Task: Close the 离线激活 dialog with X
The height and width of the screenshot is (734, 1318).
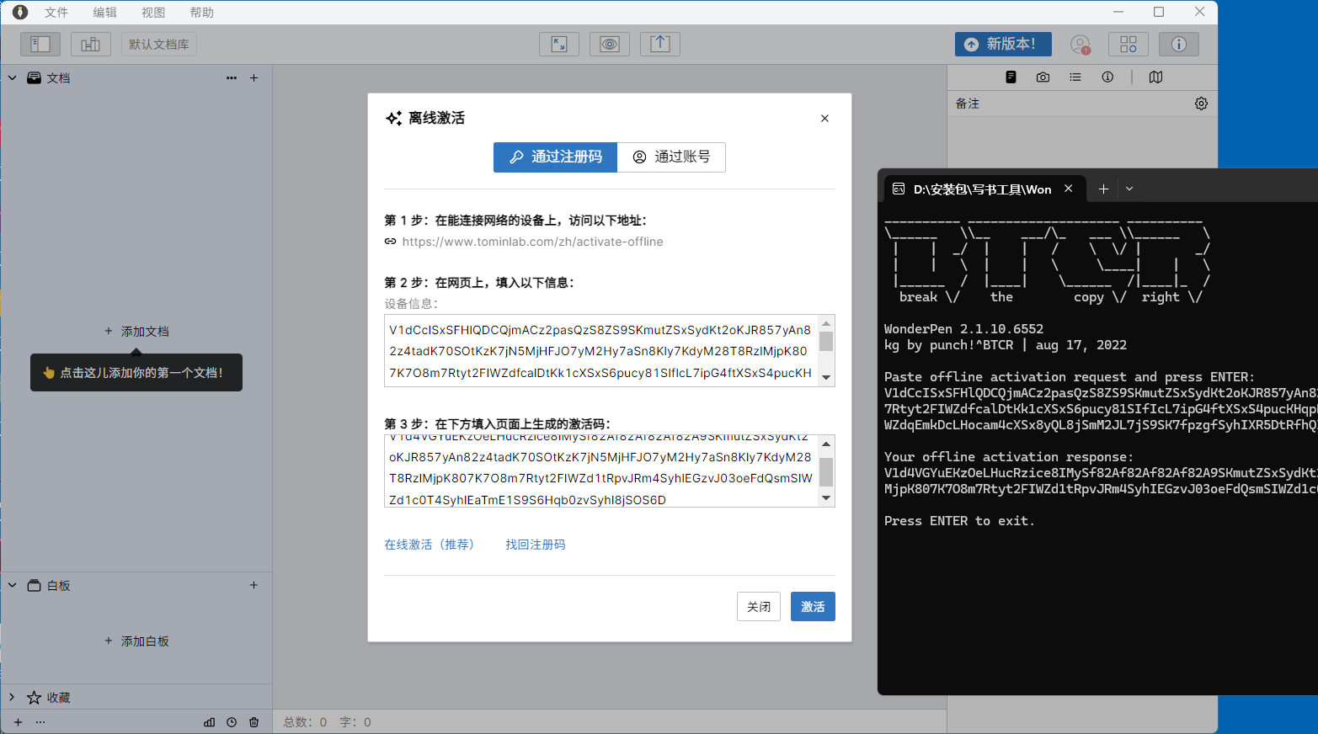Action: coord(824,119)
